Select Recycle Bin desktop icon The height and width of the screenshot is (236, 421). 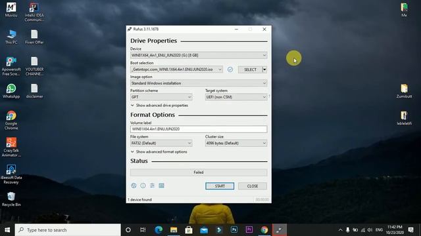pos(11,199)
